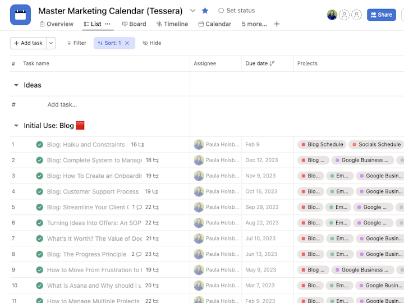The height and width of the screenshot is (303, 404).
Task: Toggle completion of Turning Ideas Into Offers
Action: coord(39,223)
